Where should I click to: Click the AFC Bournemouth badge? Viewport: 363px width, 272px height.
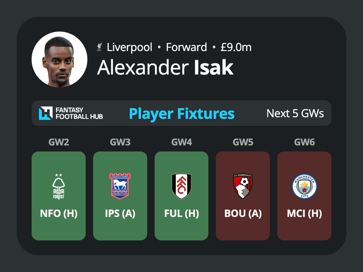coord(242,186)
